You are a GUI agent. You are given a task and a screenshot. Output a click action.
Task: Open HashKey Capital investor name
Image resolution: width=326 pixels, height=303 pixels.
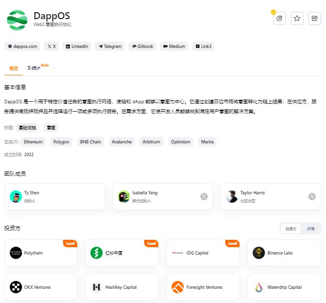pos(121,287)
